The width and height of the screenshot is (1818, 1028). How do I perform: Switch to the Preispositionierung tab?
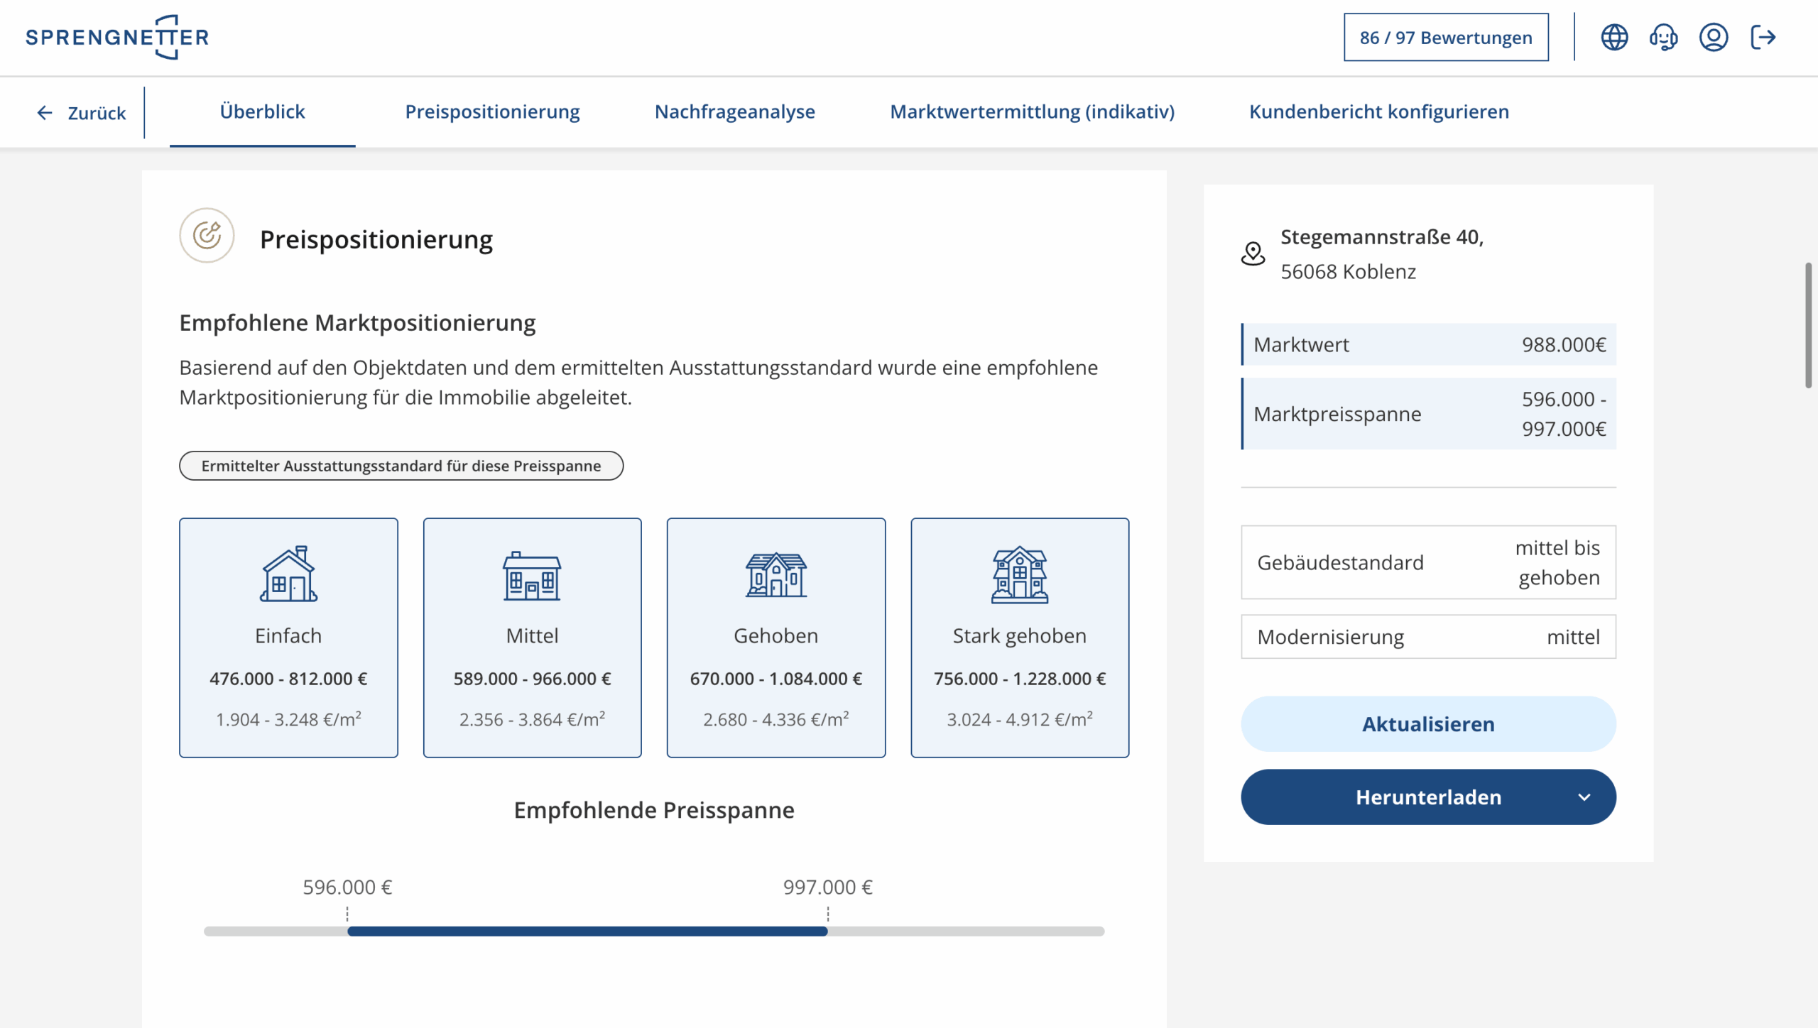coord(492,111)
